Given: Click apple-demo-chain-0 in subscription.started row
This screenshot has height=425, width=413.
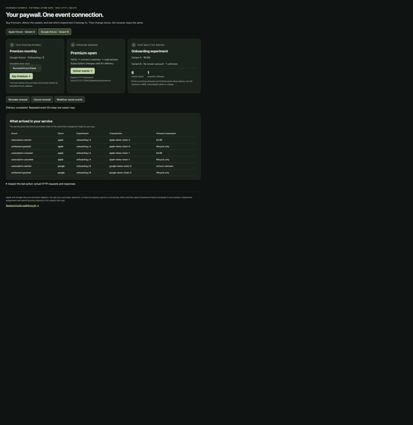Looking at the screenshot, I should point(119,140).
